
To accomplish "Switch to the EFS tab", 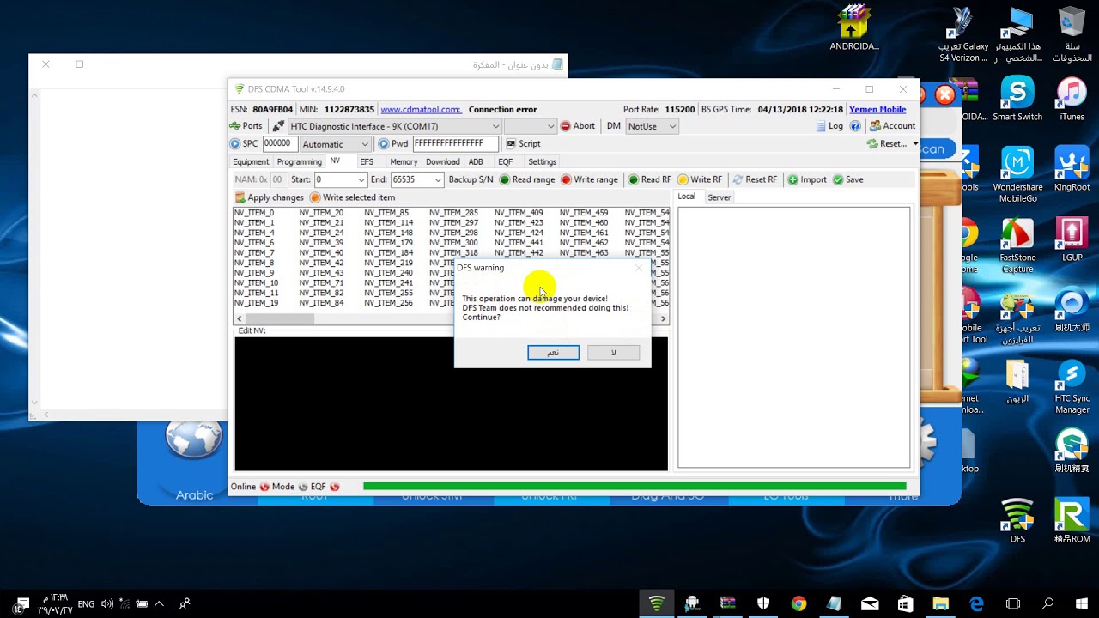I will [x=367, y=161].
